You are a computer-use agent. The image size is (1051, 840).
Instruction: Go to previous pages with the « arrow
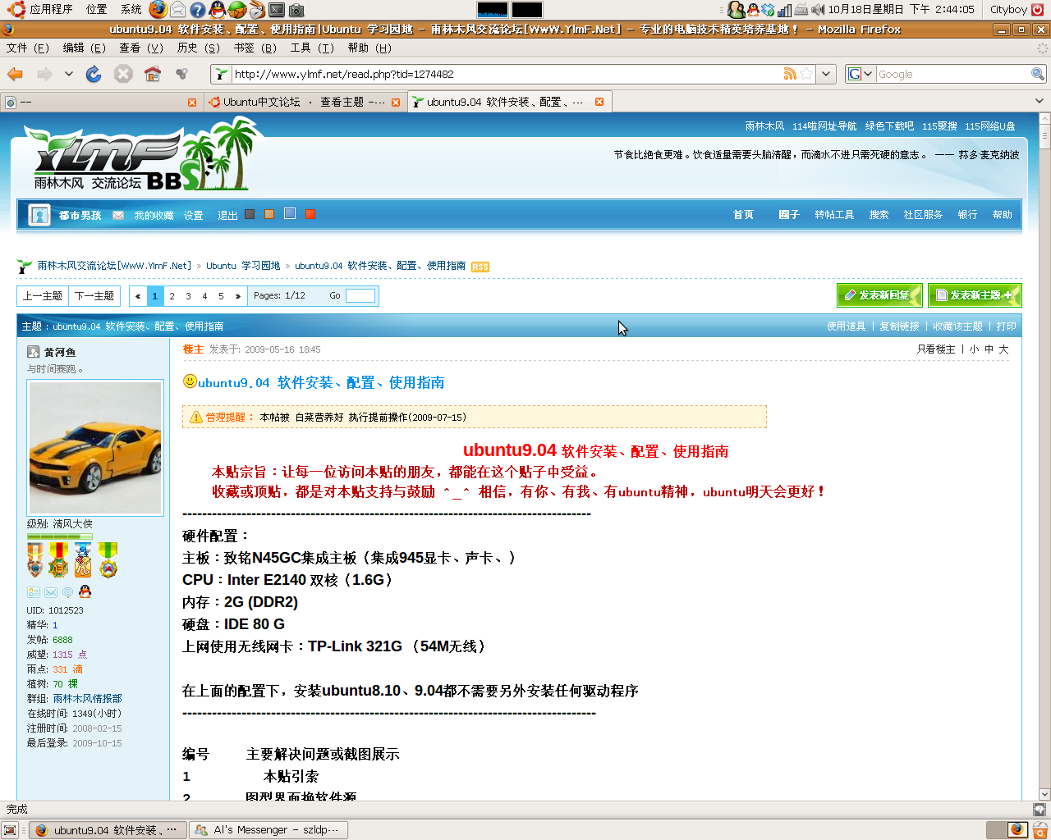pos(138,296)
